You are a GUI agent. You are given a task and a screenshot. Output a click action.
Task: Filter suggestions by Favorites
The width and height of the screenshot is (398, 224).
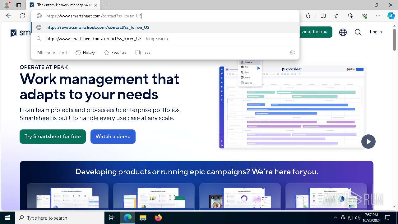pos(115,53)
